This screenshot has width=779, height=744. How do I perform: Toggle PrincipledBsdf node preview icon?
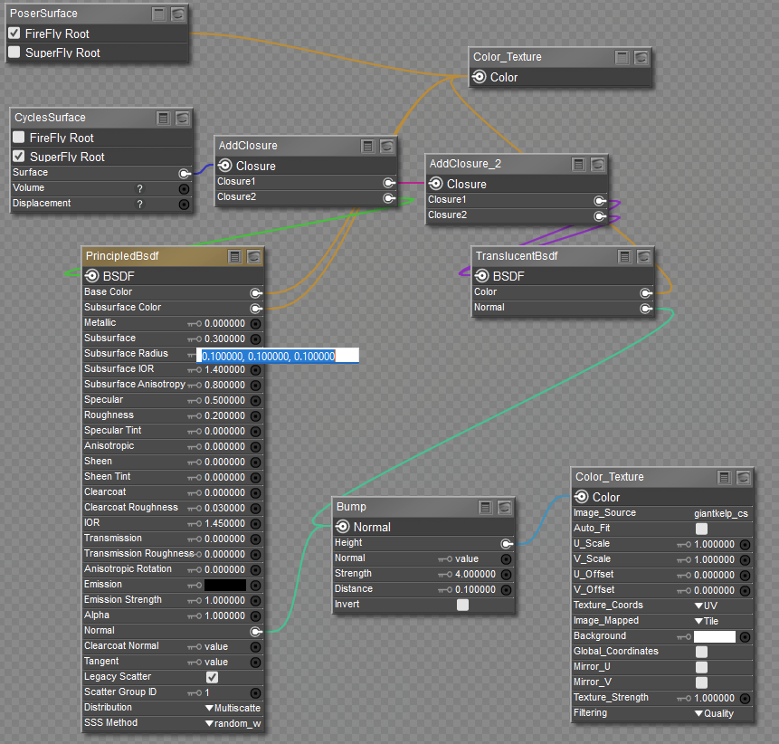tap(254, 256)
